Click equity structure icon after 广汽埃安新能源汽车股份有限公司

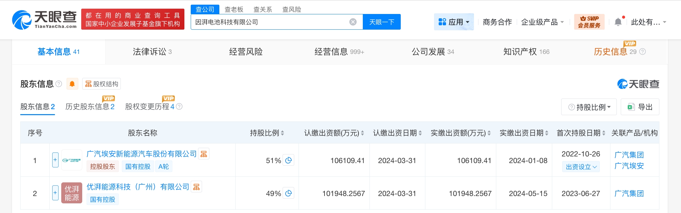(x=204, y=154)
